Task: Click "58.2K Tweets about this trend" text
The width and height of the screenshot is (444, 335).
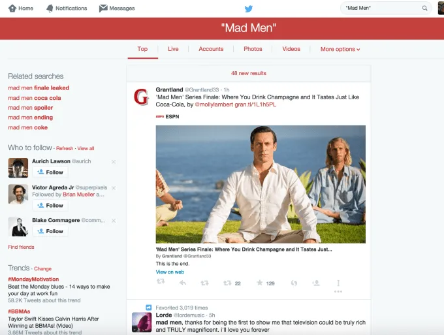Action: click(x=44, y=300)
